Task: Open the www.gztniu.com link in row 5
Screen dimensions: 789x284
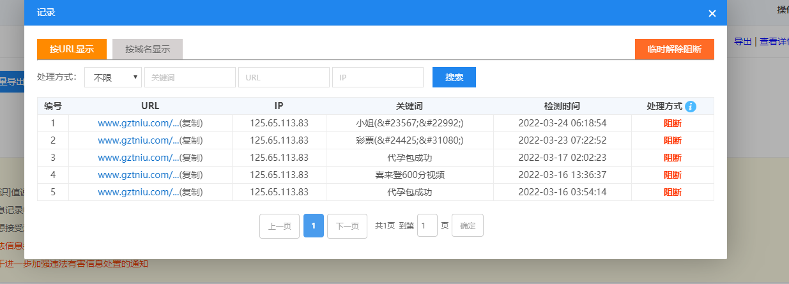Action: (x=138, y=192)
